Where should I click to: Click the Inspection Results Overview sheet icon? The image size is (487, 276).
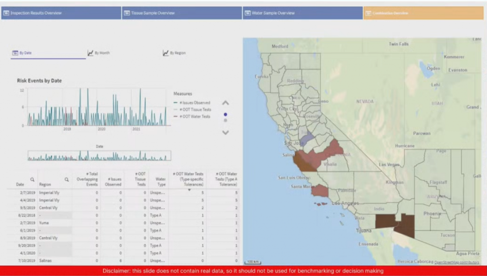(x=6, y=13)
